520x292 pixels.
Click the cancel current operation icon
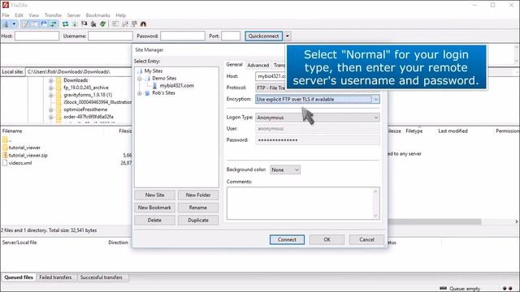coord(84,24)
